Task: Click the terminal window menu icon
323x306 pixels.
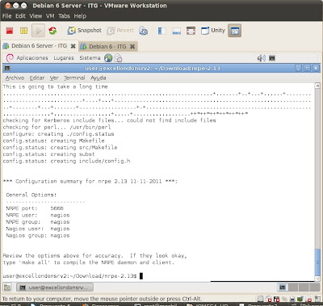Action: click(x=7, y=68)
